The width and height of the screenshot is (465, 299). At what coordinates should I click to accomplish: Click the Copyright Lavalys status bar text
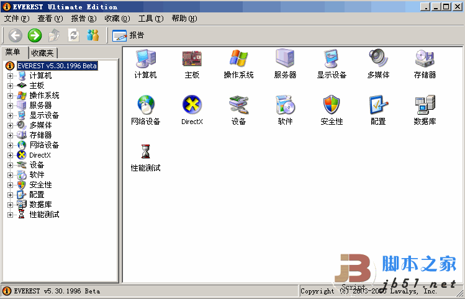(368, 292)
